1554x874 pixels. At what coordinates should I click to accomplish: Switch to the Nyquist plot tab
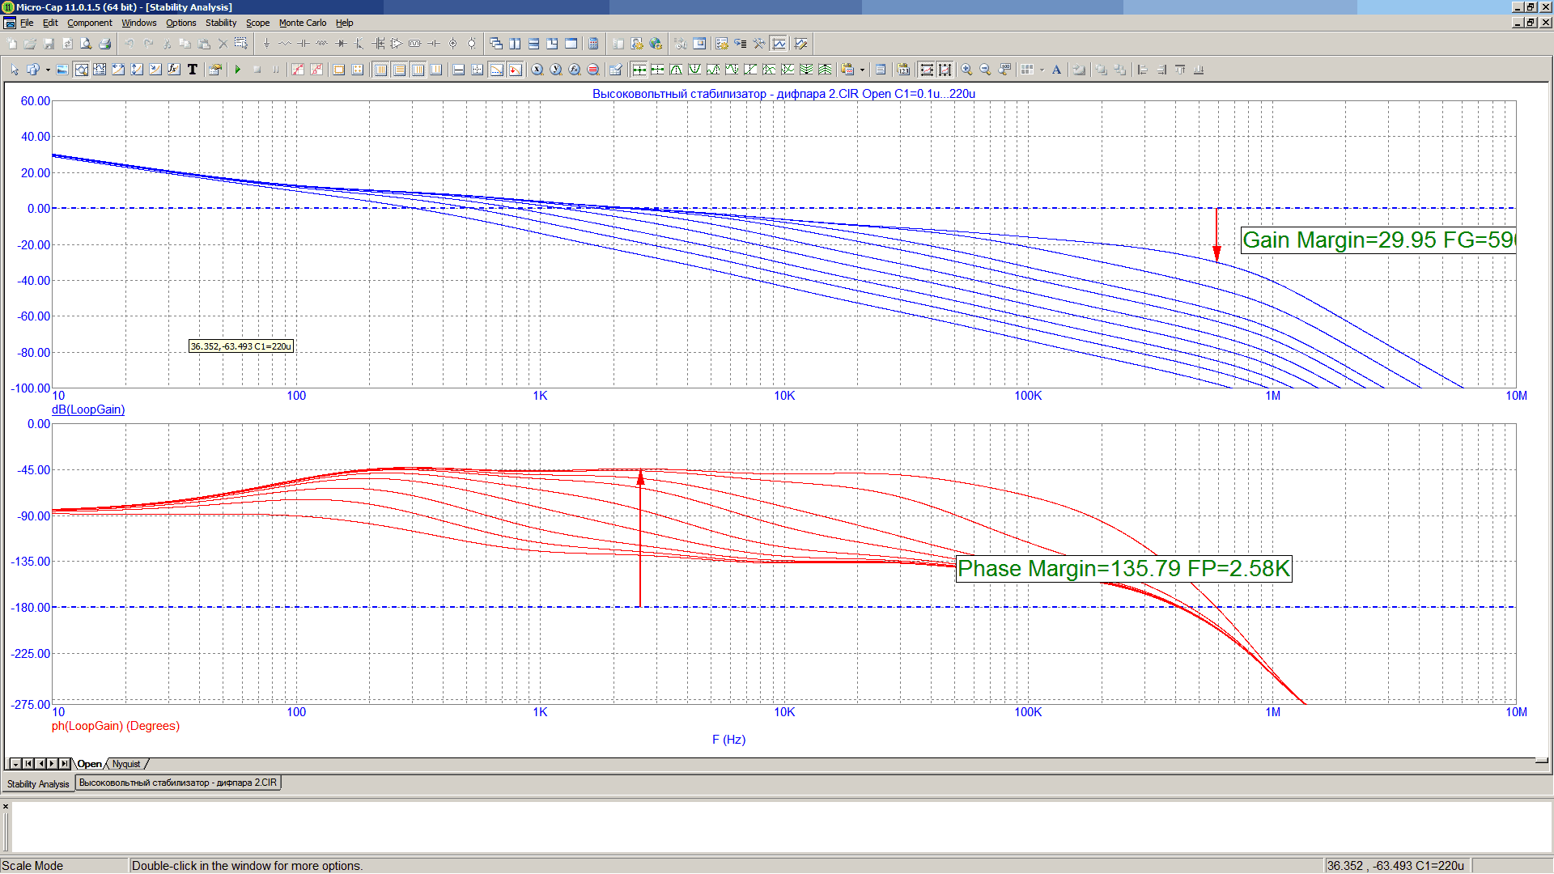(126, 764)
